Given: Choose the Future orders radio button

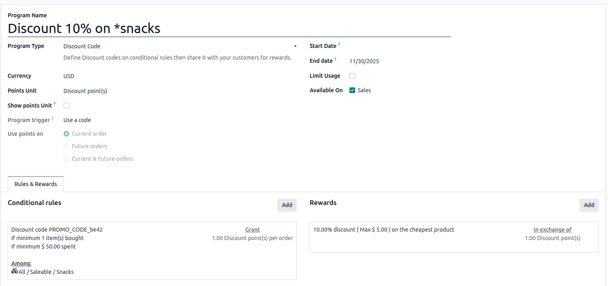Looking at the screenshot, I should point(66,146).
